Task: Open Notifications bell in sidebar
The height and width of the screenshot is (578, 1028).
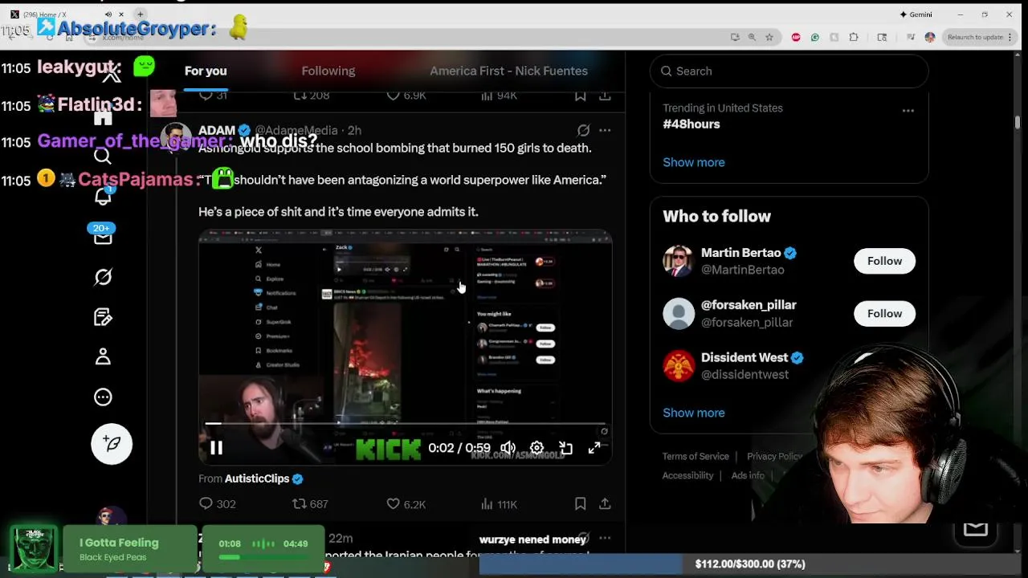Action: (x=103, y=196)
